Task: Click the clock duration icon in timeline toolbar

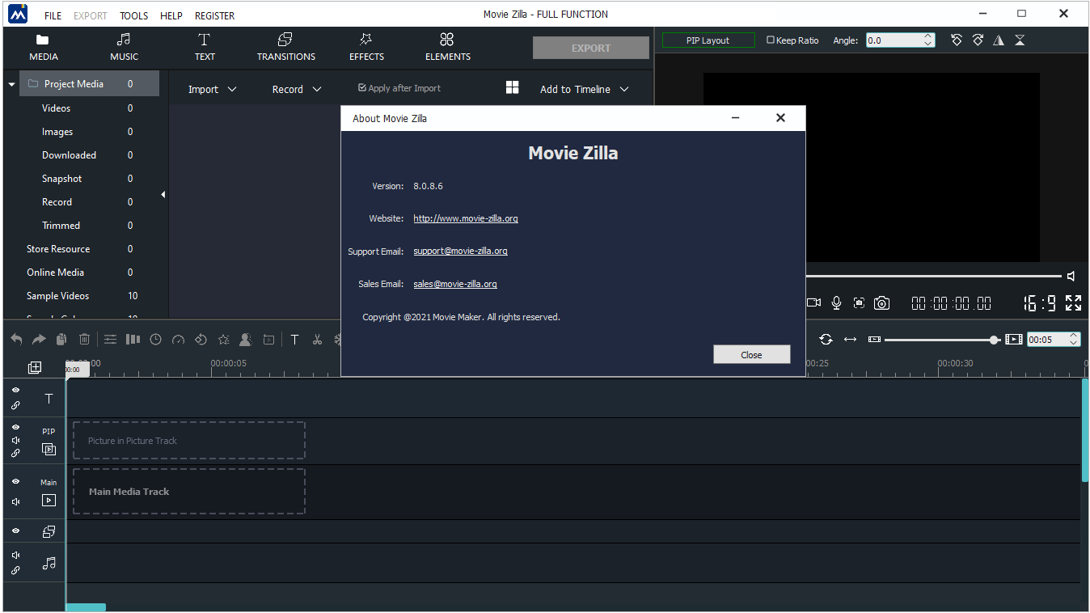Action: (156, 340)
